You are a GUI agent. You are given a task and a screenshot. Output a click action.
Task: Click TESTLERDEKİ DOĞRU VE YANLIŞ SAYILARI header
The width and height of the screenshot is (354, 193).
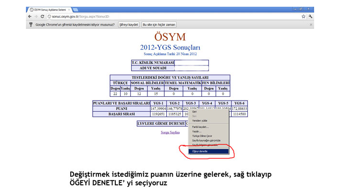(170, 77)
